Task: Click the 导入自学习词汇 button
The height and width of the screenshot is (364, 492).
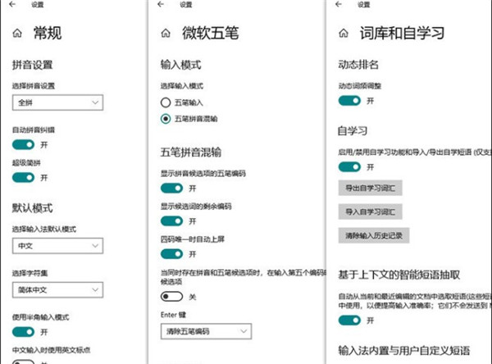Action: [370, 212]
